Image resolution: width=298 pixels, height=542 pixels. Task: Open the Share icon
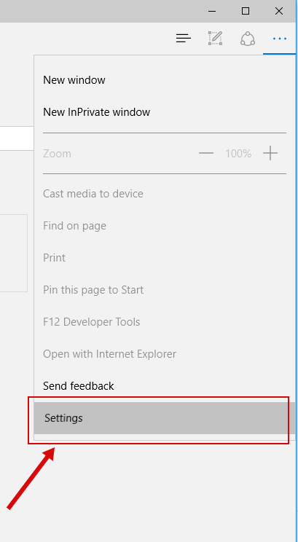(x=248, y=39)
